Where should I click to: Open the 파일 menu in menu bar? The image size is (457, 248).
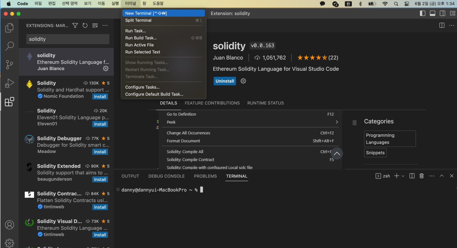(x=38, y=4)
